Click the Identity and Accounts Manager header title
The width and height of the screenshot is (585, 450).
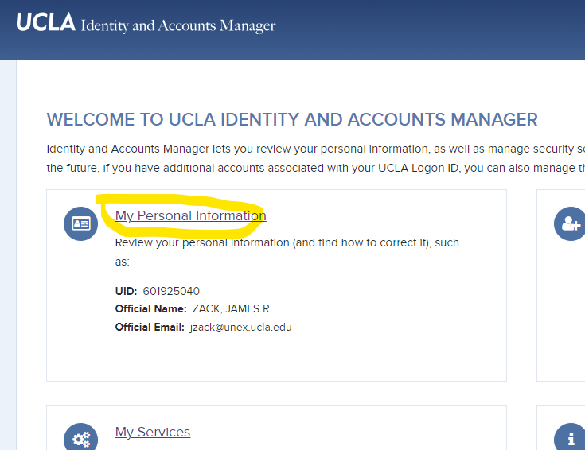point(178,25)
